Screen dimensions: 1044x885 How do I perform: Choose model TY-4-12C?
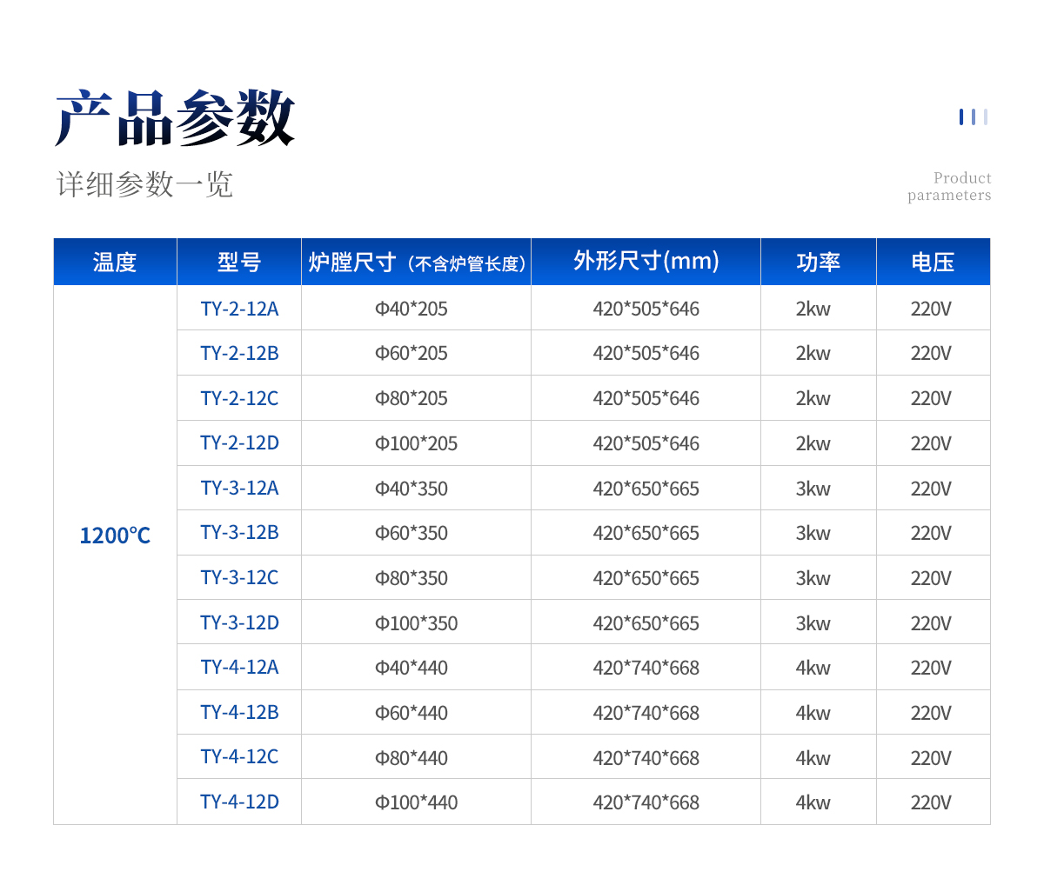coord(239,756)
